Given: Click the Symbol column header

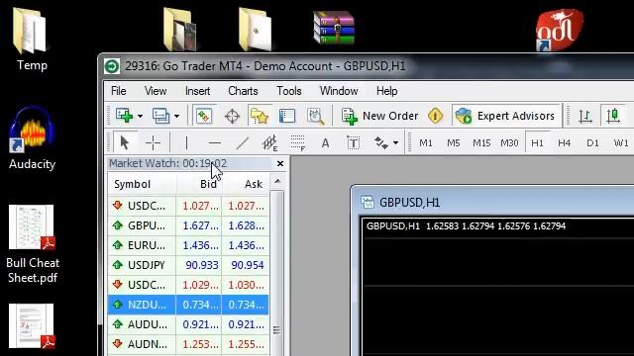Looking at the screenshot, I should point(142,184).
